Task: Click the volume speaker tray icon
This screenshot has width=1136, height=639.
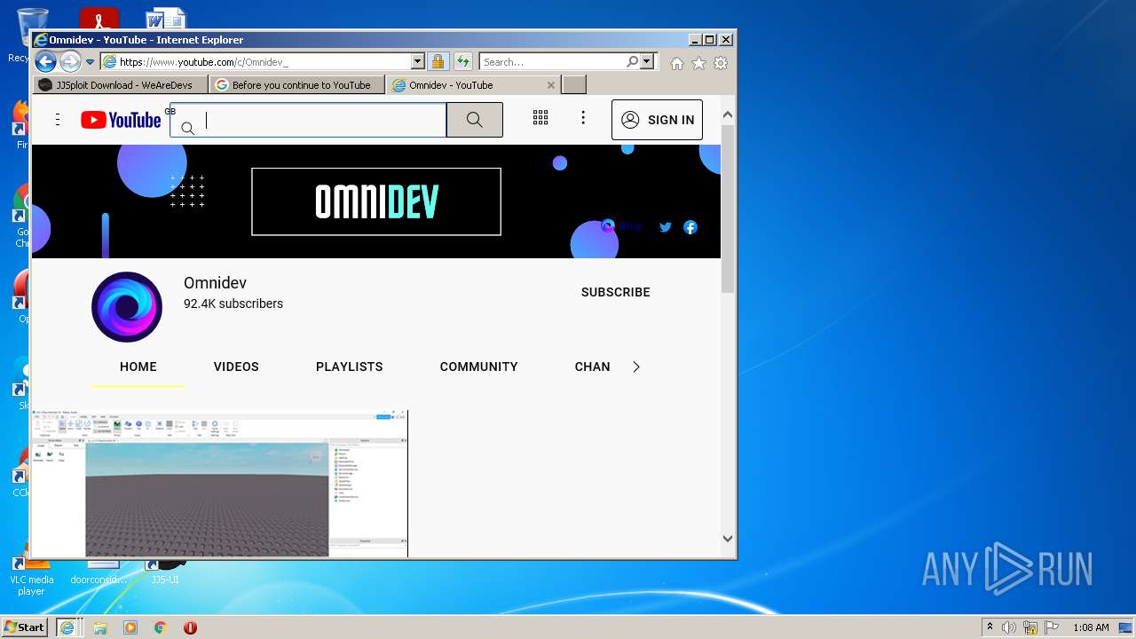Action: (x=1009, y=627)
